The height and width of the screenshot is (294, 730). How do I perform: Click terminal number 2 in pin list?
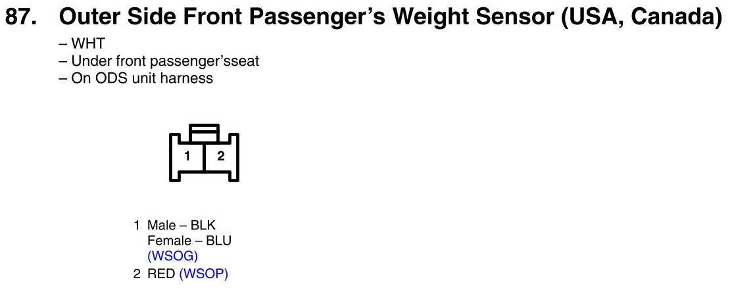(136, 274)
